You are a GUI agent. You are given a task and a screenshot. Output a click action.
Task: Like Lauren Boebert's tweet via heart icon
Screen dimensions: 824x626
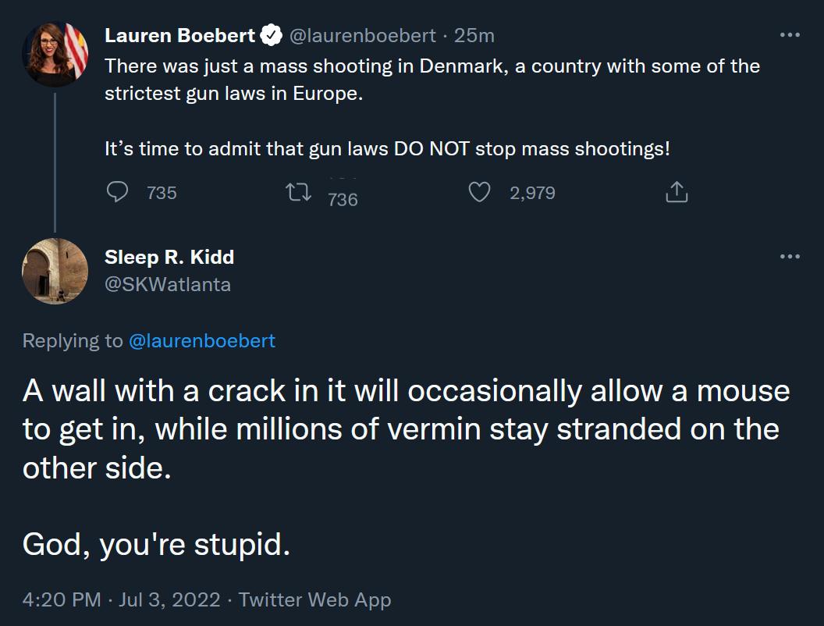point(481,191)
